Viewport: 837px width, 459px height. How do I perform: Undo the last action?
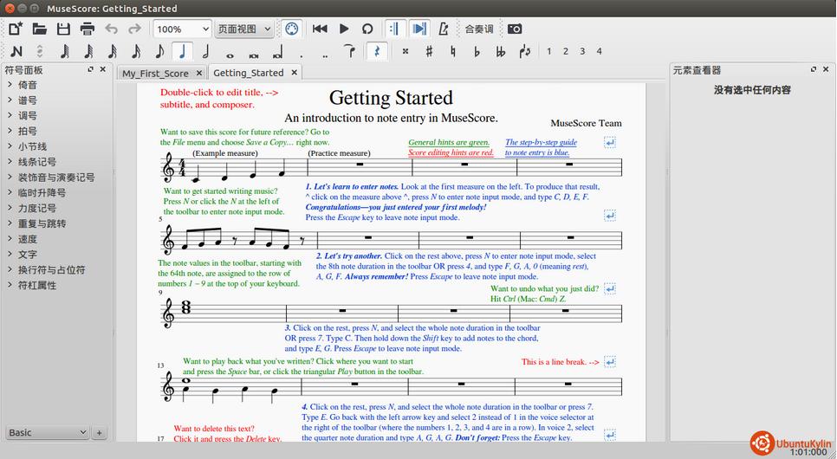coord(111,29)
